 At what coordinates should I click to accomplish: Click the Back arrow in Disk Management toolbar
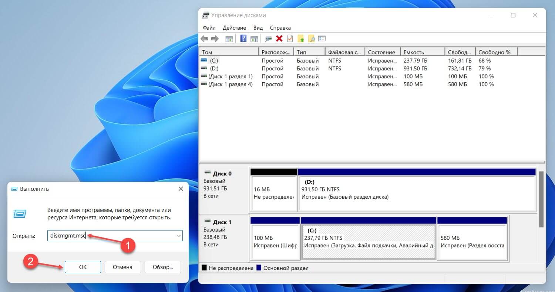[204, 39]
